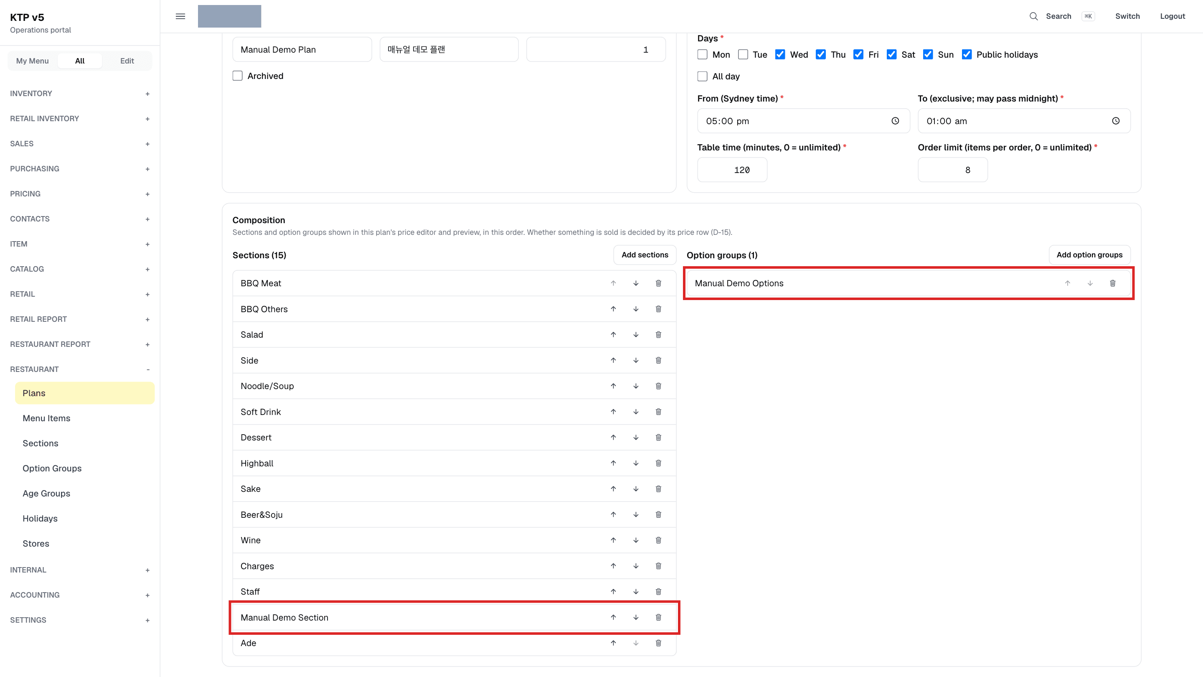Click the Manual Demo Plan name field
The width and height of the screenshot is (1203, 677).
302,50
